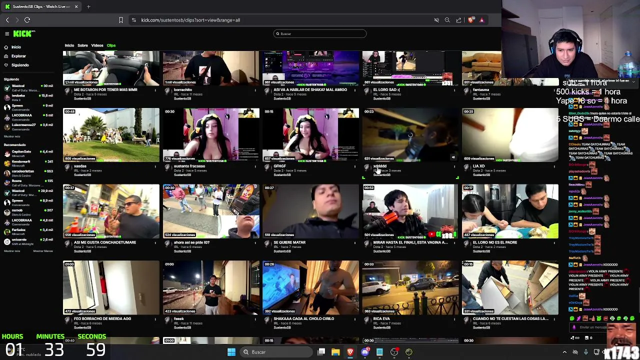Open Discord from the taskbar
Image resolution: width=640 pixels, height=360 pixels.
click(x=365, y=352)
